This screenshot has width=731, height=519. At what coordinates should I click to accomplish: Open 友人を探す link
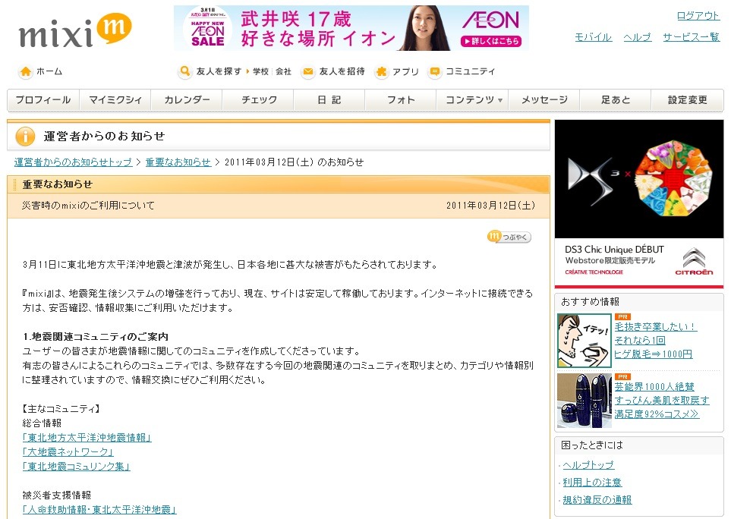coord(219,72)
